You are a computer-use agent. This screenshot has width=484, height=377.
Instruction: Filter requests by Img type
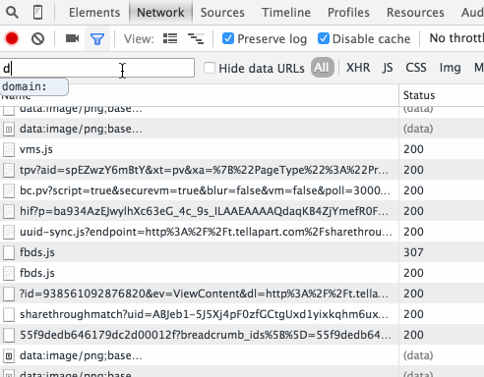point(450,68)
